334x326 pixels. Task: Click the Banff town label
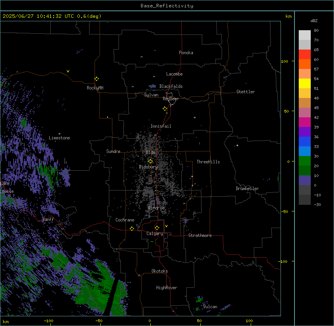pos(48,220)
